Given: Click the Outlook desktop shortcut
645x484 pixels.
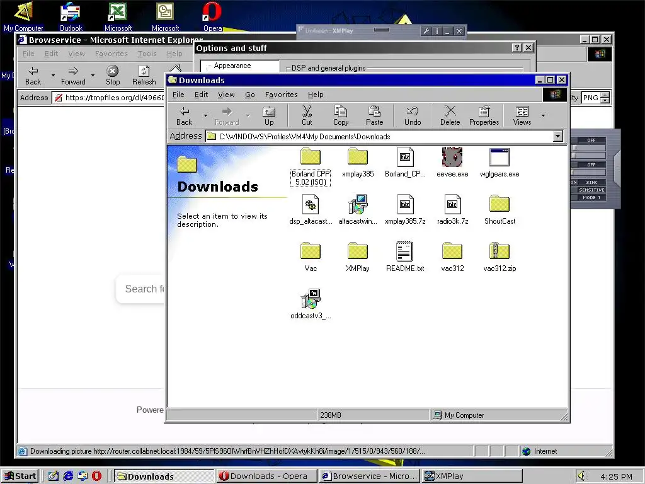Looking at the screenshot, I should pyautogui.click(x=71, y=16).
